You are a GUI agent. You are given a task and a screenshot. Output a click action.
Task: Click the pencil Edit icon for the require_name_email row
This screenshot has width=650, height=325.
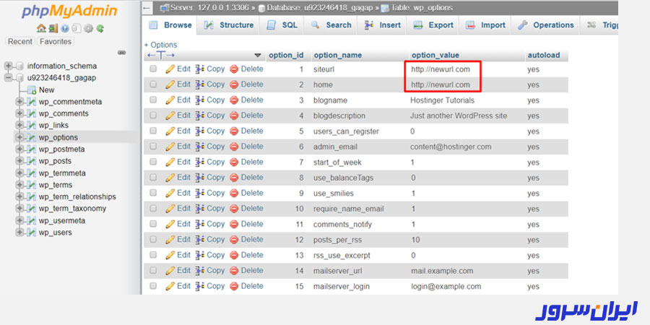170,209
